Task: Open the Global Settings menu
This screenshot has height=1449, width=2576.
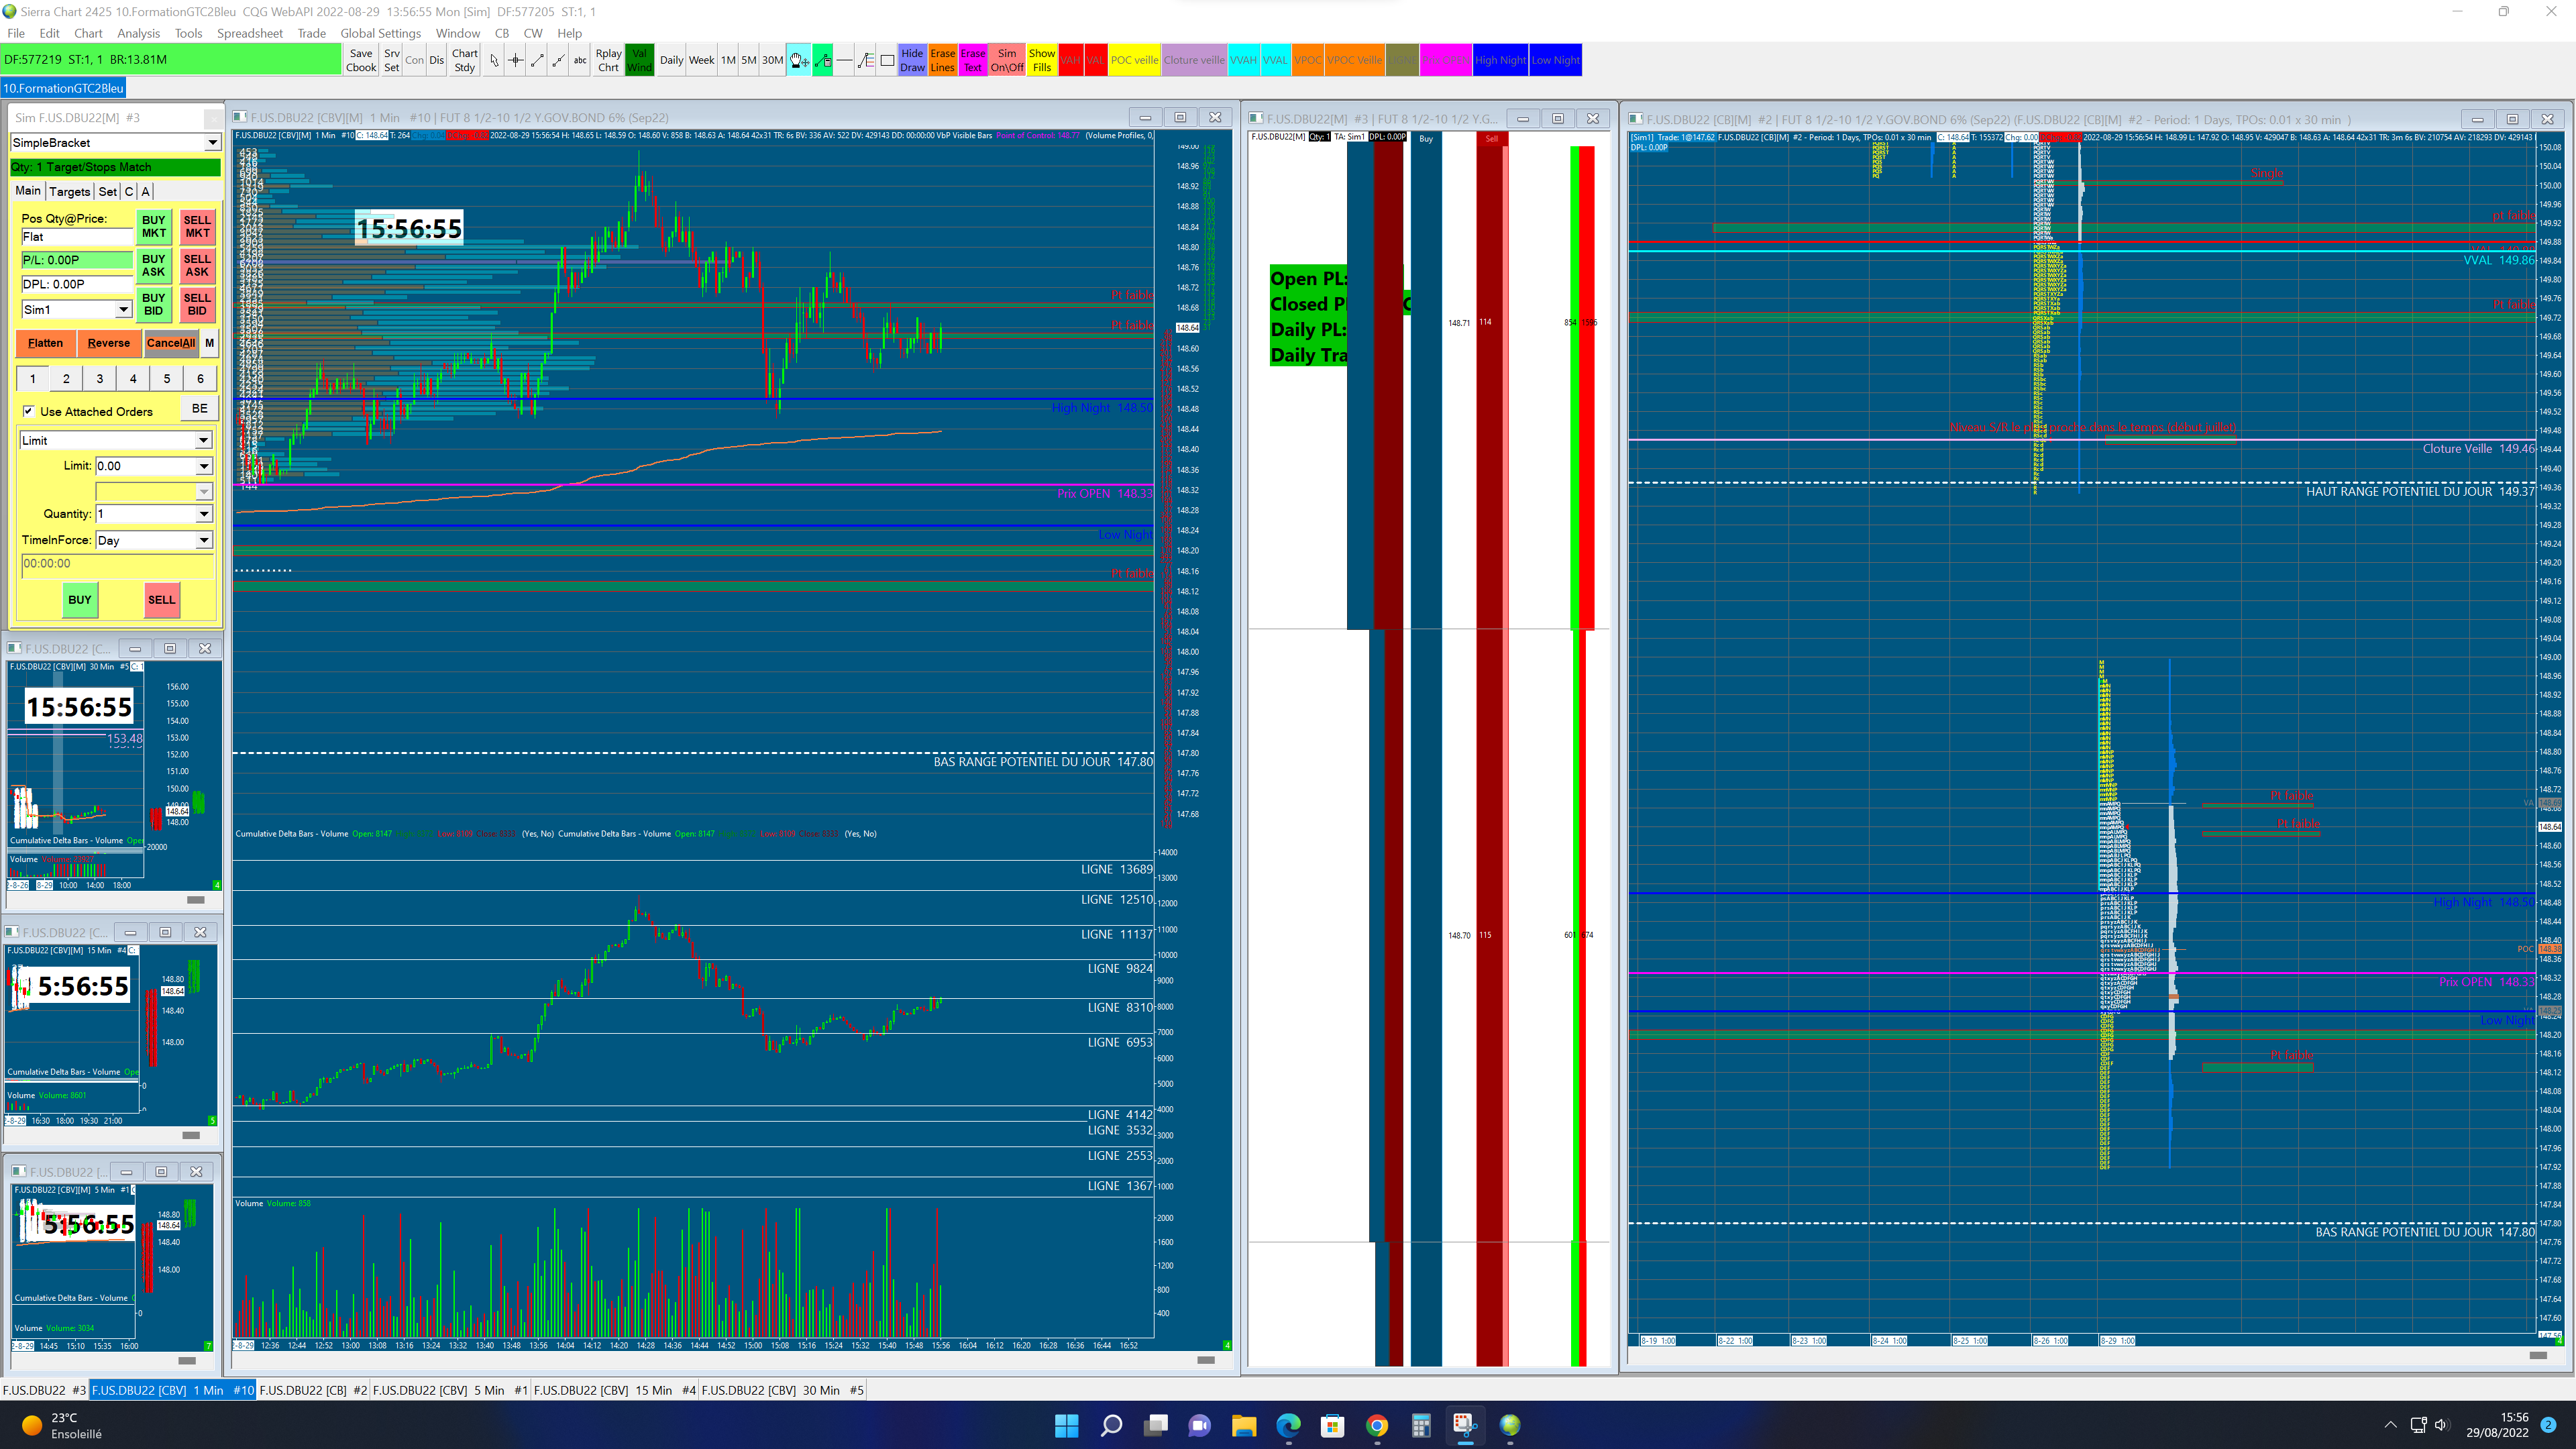Action: [x=380, y=33]
